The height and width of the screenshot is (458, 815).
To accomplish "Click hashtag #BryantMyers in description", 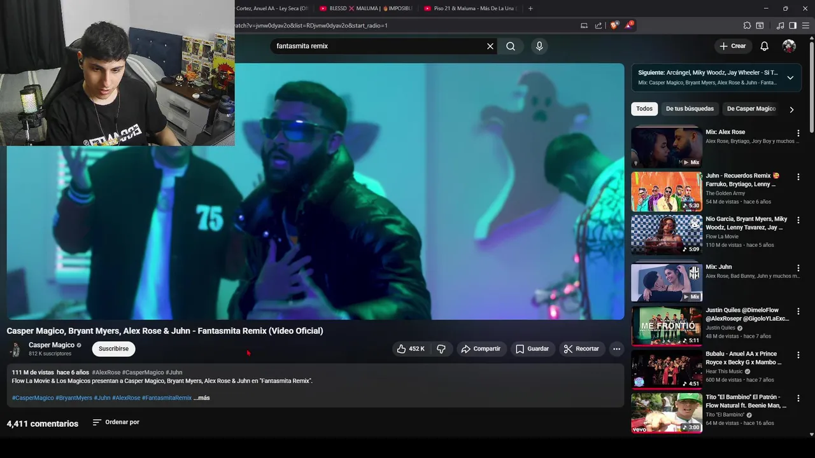I will pyautogui.click(x=74, y=398).
